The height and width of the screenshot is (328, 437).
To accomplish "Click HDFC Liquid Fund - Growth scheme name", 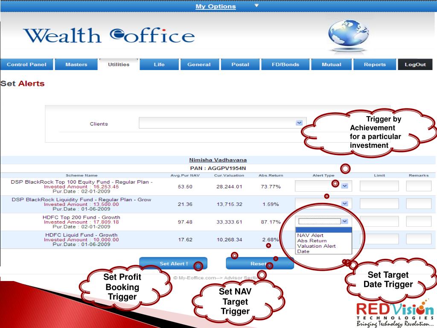I will point(82,235).
